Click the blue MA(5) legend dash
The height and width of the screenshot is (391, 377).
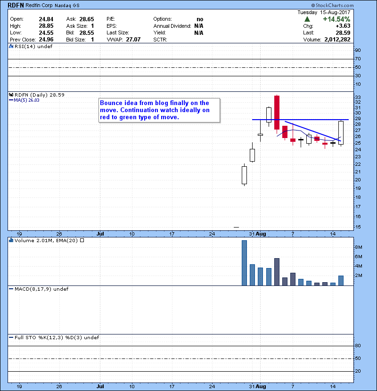(11, 100)
